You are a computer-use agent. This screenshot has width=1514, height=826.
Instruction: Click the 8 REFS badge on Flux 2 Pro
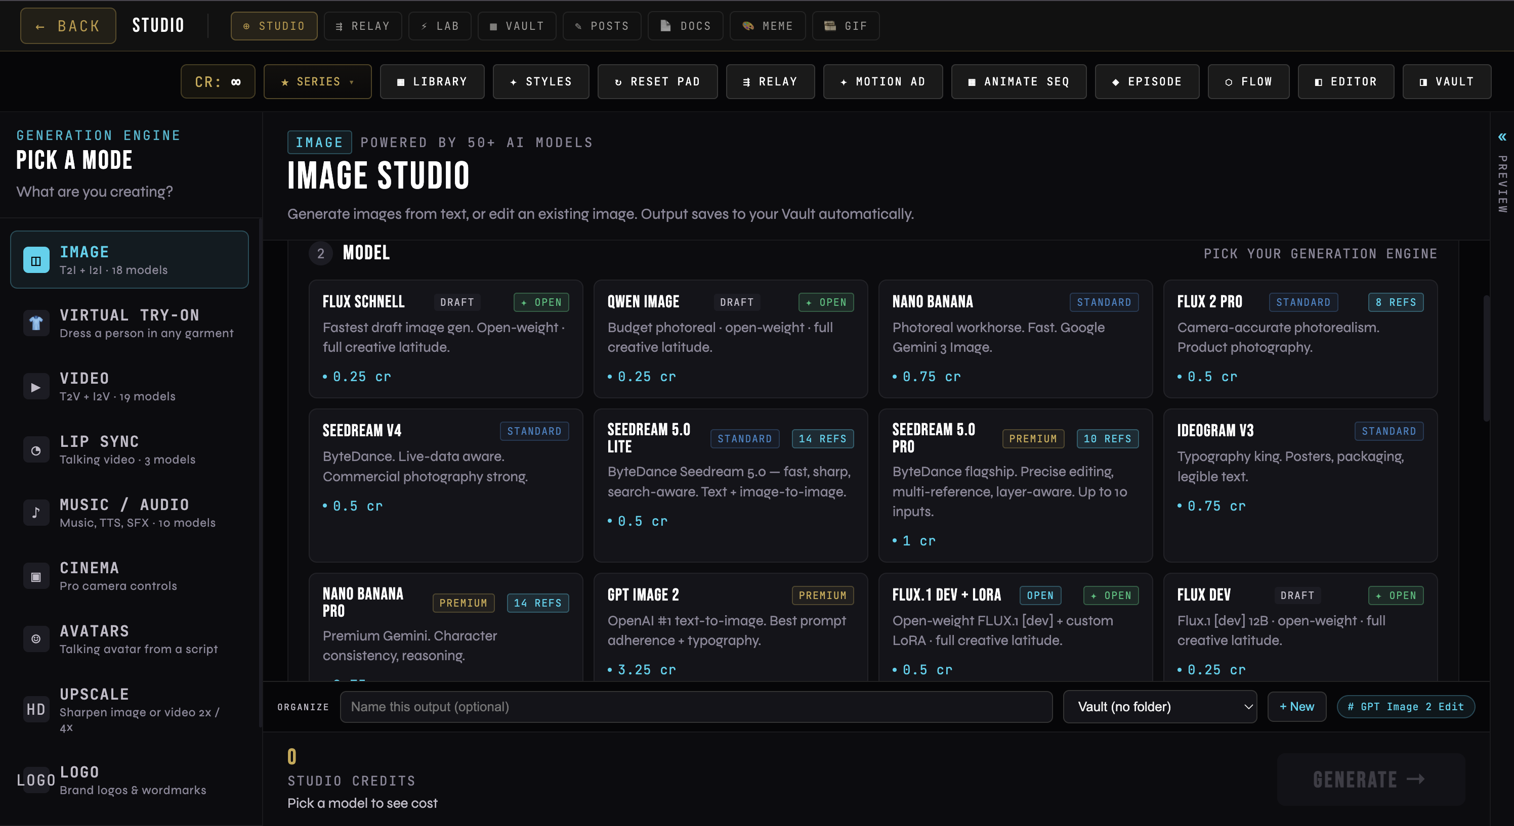tap(1395, 302)
